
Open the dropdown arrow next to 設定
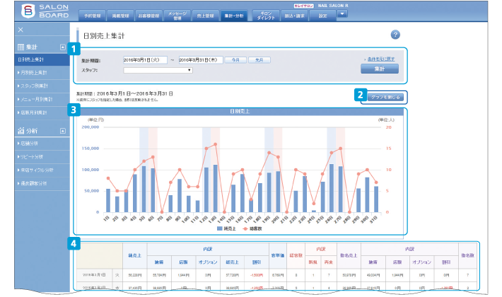click(x=342, y=13)
